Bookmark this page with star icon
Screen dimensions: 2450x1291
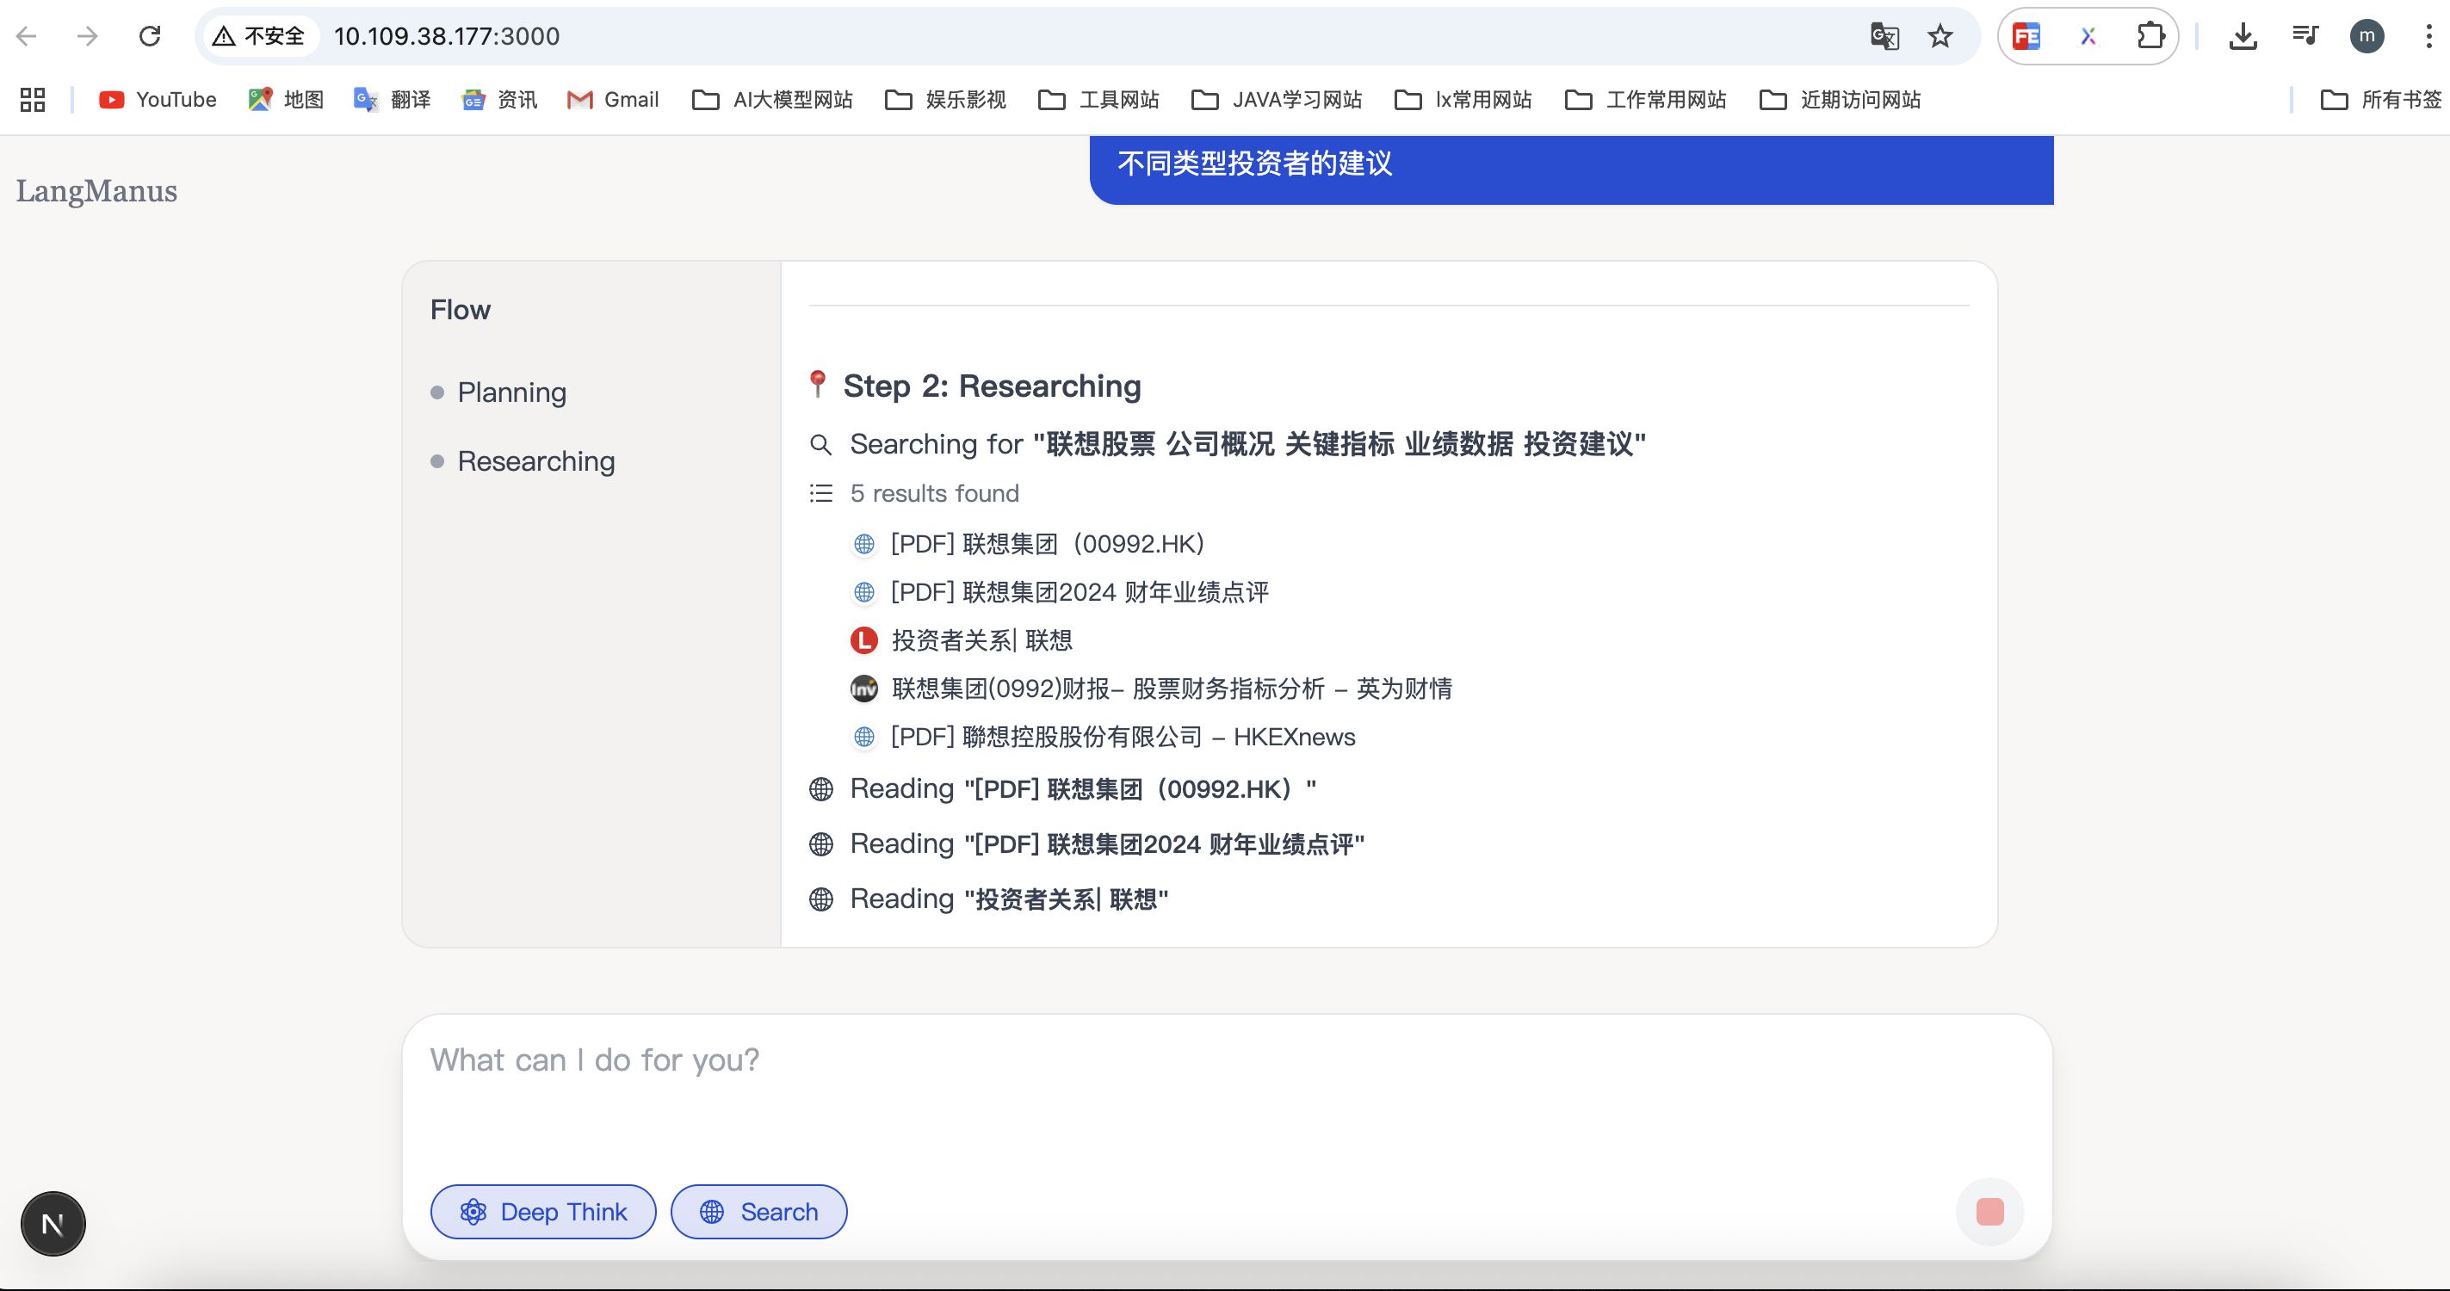click(x=1940, y=36)
